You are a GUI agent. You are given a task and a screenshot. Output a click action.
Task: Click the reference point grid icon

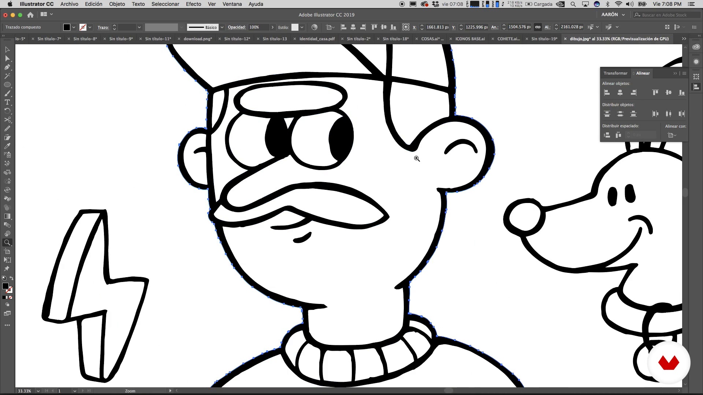pos(406,27)
